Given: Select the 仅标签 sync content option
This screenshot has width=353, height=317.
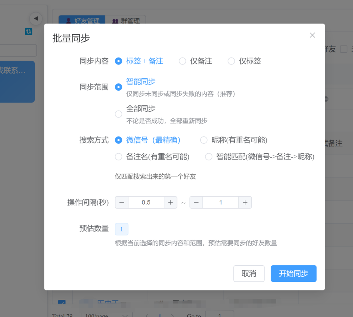Looking at the screenshot, I should [231, 61].
